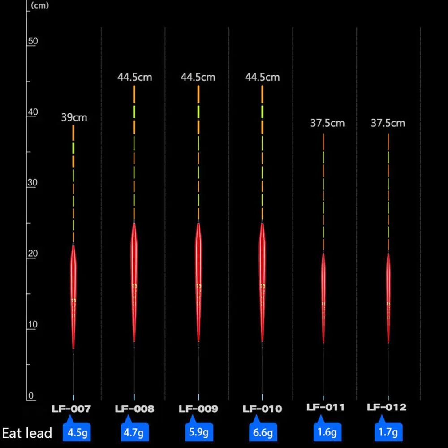The height and width of the screenshot is (448, 448).
Task: Click the LF-007 model label
Action: tap(72, 409)
